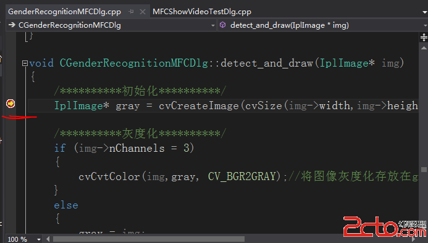Toggle the breakpoint on the cvCreateImage line

[x=10, y=104]
